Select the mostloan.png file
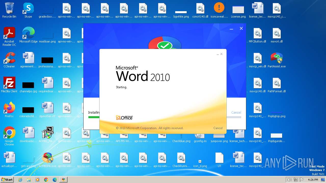Viewport: 326px width, 183px height. [47, 37]
